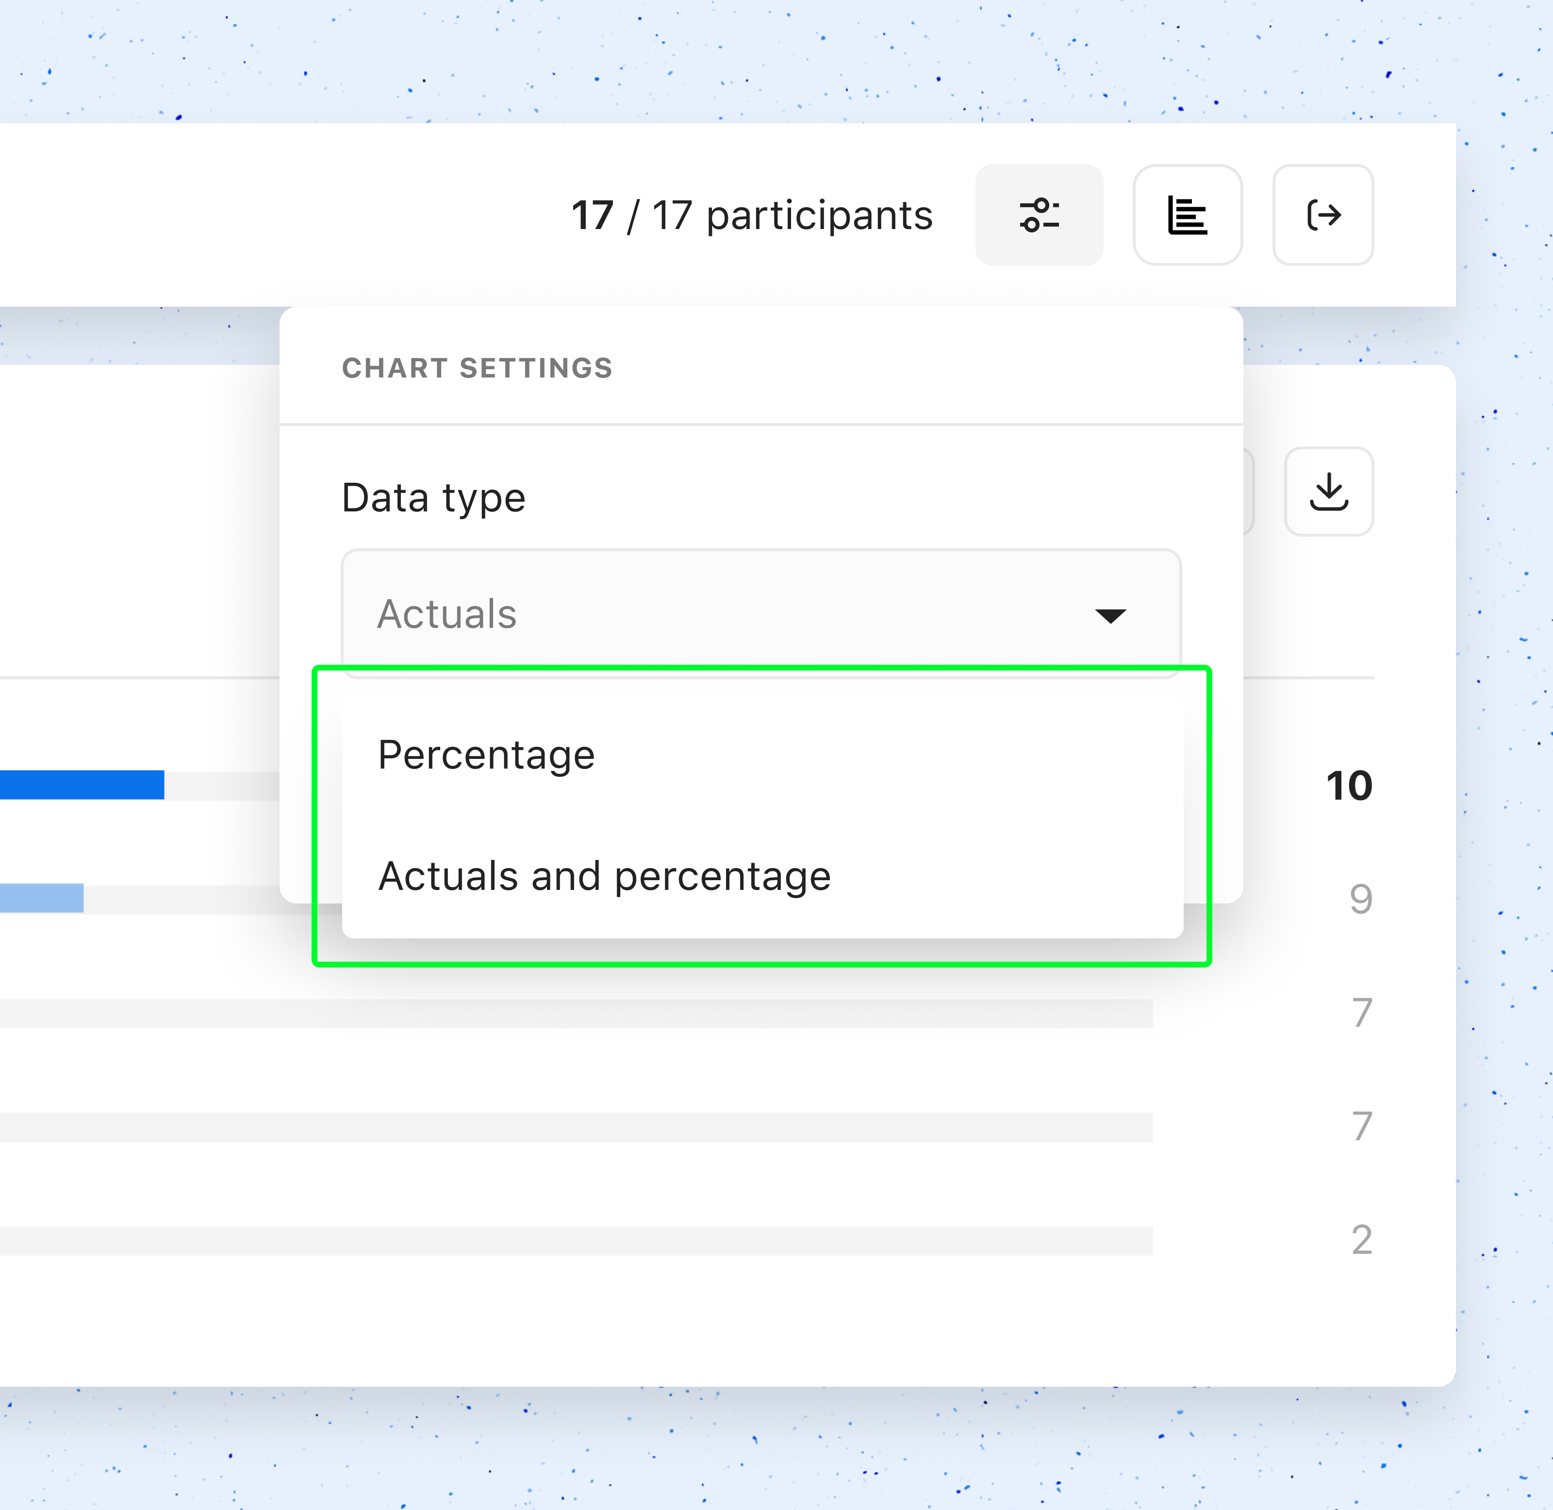
Task: Click the Data type label
Action: (433, 498)
